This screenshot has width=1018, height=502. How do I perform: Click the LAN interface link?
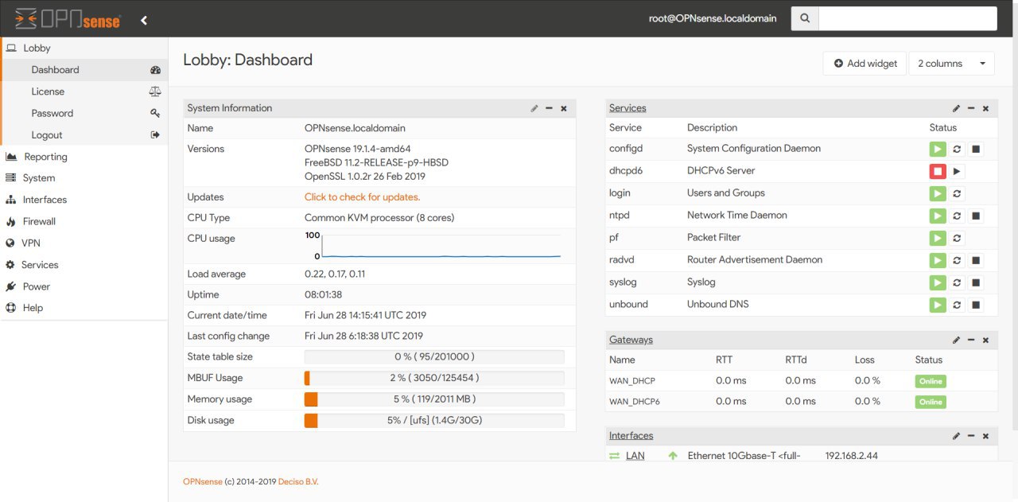point(635,456)
